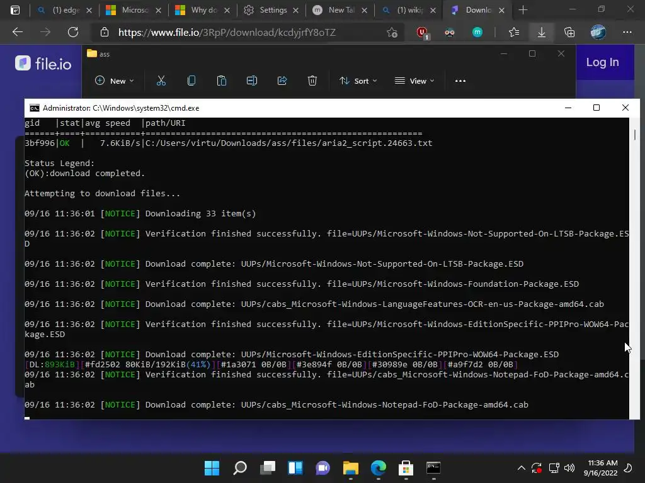645x483 pixels.
Task: Click the aria2_script.24663.txt path text
Action: [288, 143]
